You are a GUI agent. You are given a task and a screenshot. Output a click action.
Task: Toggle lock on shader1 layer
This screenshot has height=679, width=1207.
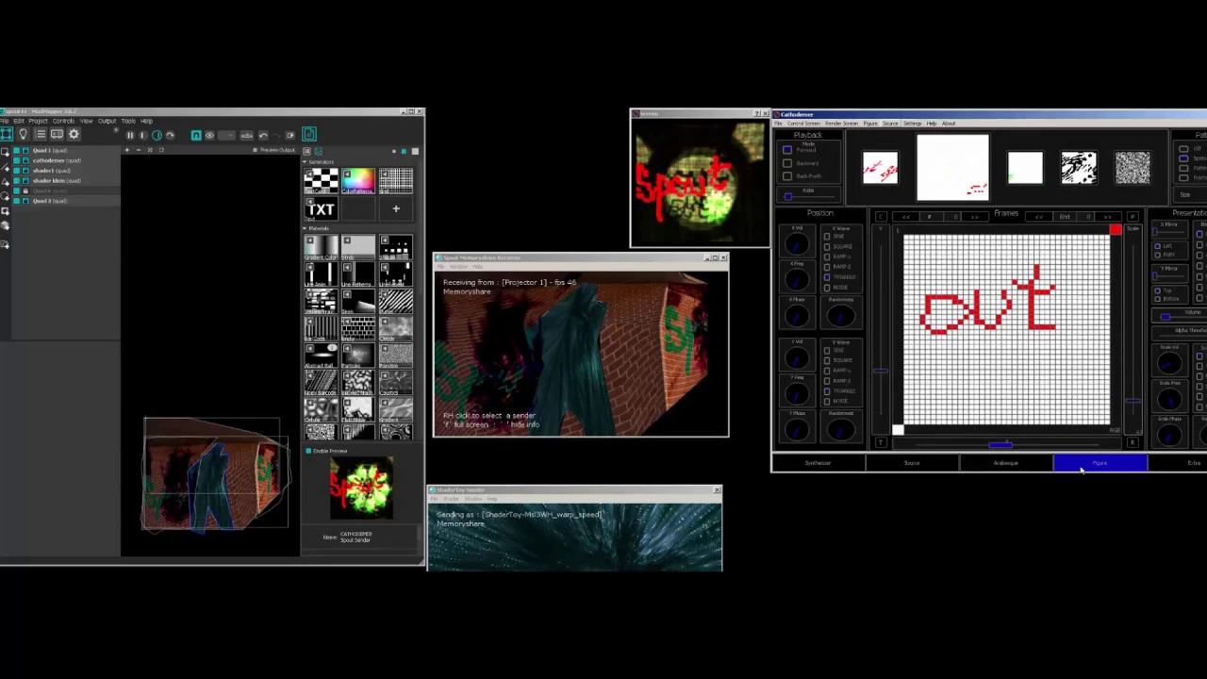[x=25, y=171]
